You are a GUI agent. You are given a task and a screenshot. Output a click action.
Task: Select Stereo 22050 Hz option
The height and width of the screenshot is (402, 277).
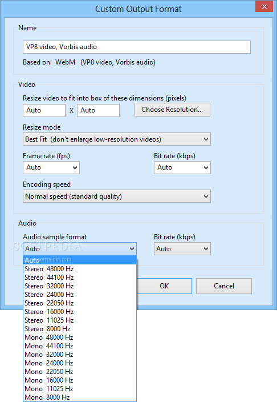pyautogui.click(x=80, y=303)
